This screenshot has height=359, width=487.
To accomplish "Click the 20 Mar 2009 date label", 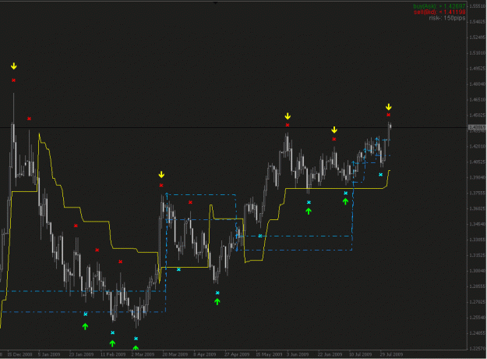I will 175,354.
